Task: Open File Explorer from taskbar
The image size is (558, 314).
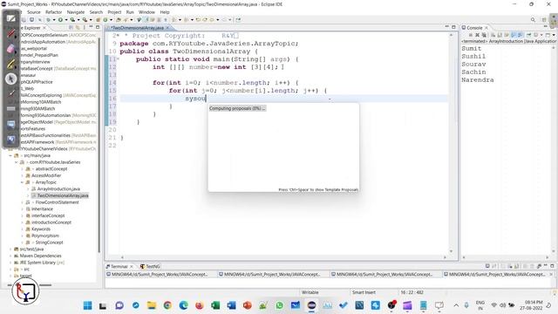Action: tap(152, 305)
